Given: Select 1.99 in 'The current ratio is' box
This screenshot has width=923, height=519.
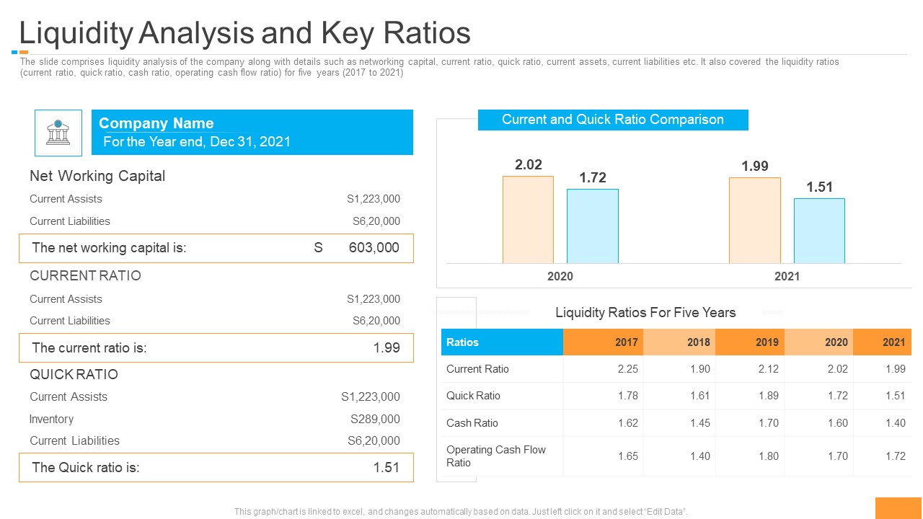Looking at the screenshot, I should 387,347.
